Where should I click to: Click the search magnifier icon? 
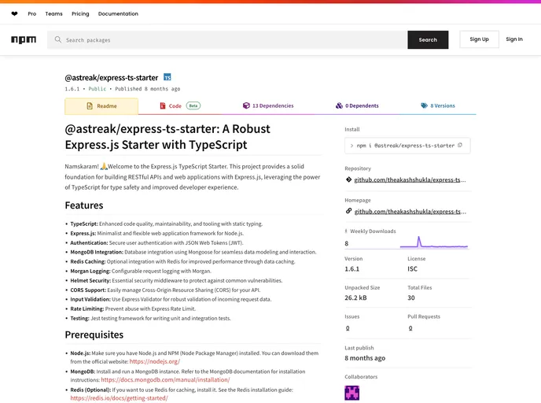(x=58, y=39)
